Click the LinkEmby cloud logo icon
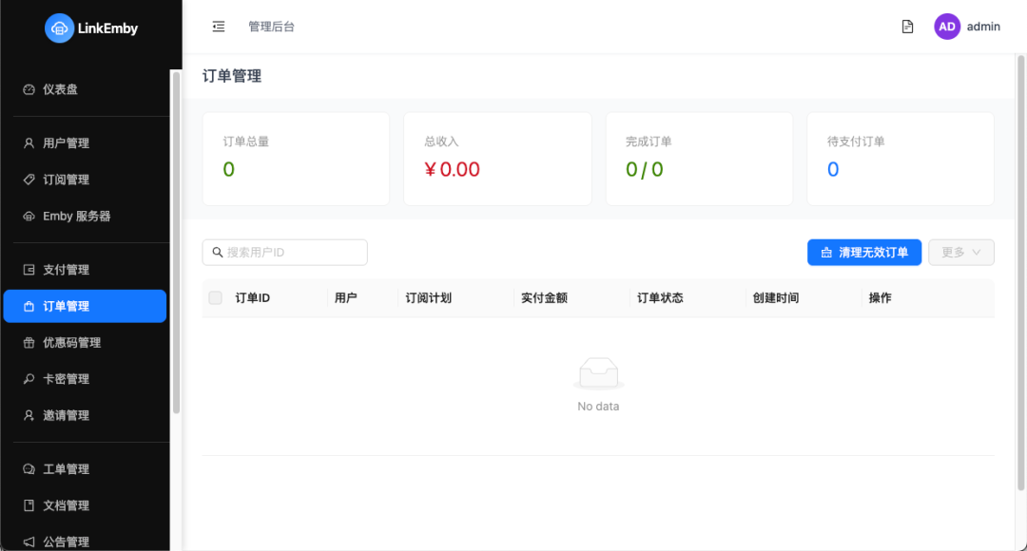 click(x=59, y=28)
